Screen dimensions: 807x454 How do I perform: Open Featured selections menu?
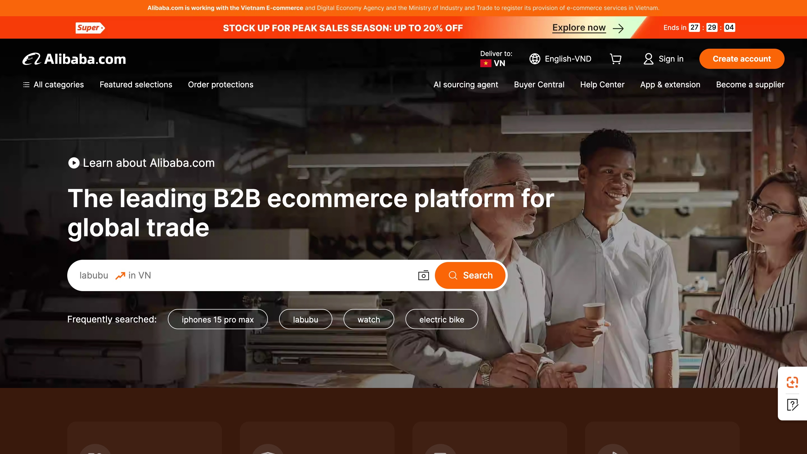pos(136,85)
